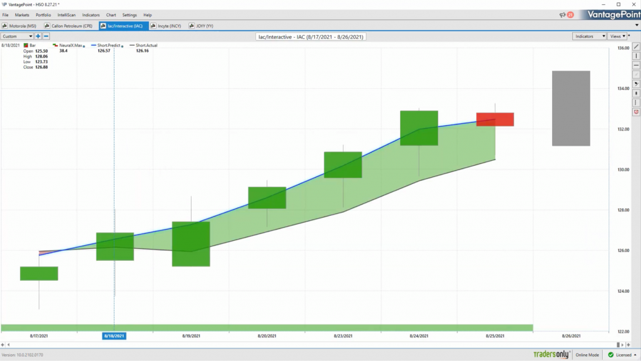641x361 pixels.
Task: Click the grey 8/26/2021 forecast bar
Action: (x=571, y=108)
